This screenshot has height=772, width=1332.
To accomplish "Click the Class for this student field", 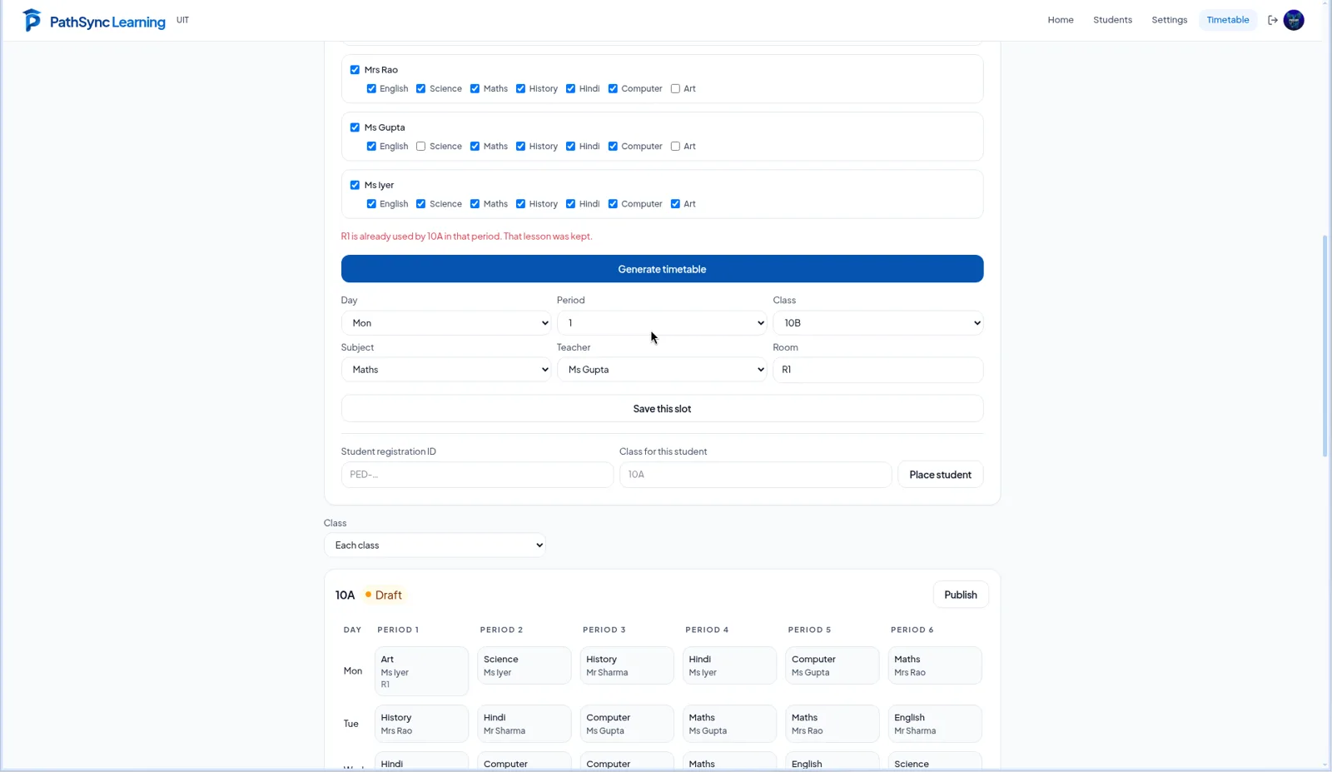I will 755,475.
